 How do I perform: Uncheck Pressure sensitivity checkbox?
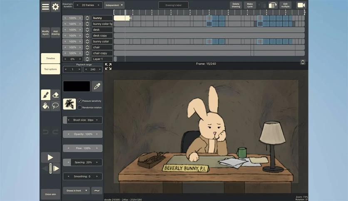coord(80,101)
